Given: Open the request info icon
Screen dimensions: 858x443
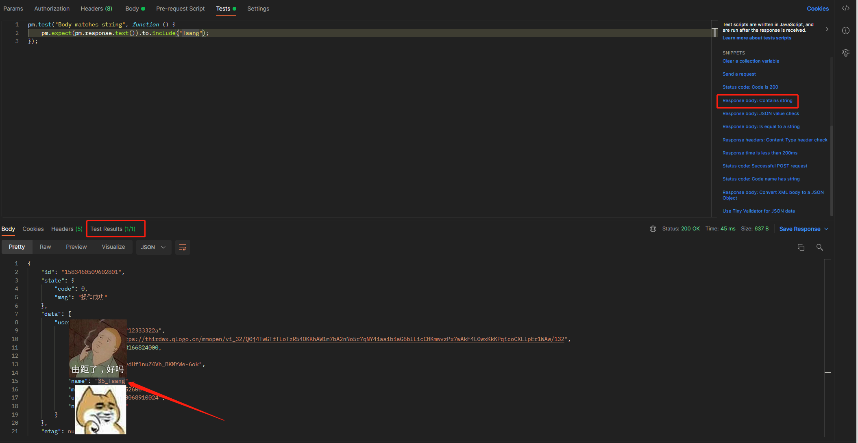Looking at the screenshot, I should coord(846,30).
